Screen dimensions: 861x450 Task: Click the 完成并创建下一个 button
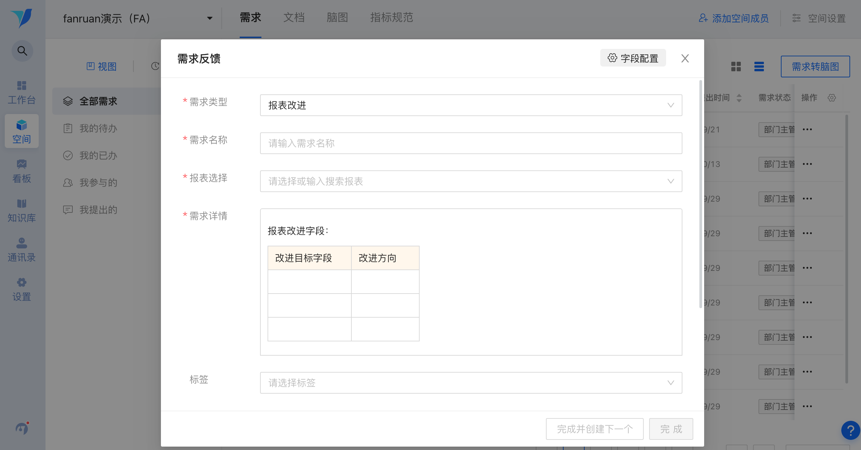coord(594,429)
